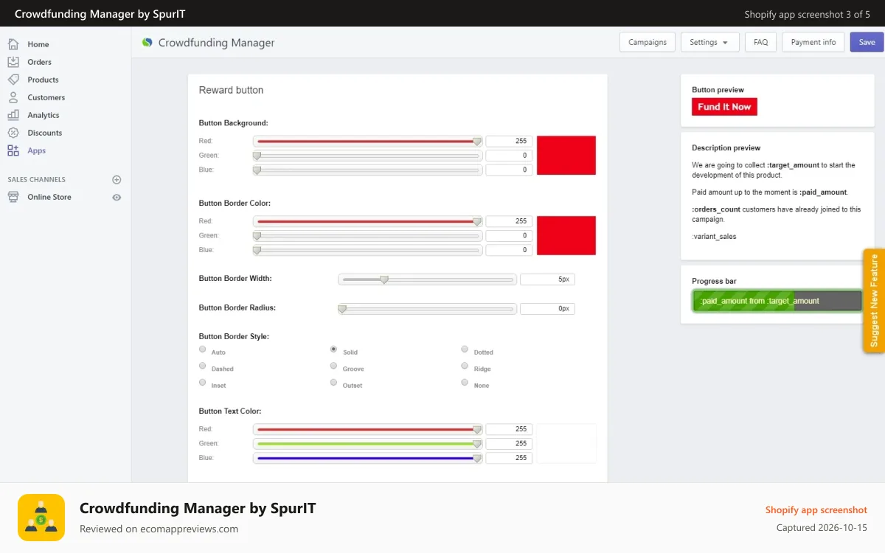885x553 pixels.
Task: Click the yellow app icon in footer
Action: (x=41, y=518)
